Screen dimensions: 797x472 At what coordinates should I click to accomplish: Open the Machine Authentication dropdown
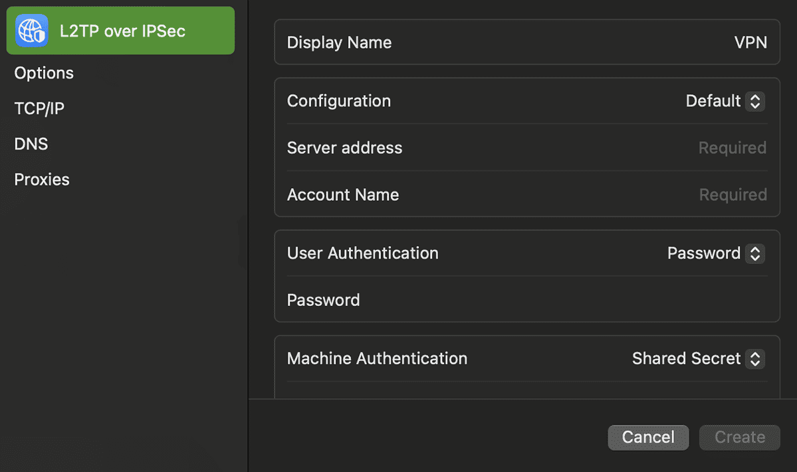tap(755, 359)
